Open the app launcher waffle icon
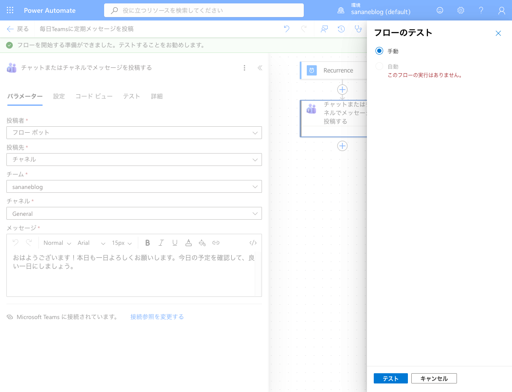This screenshot has height=392, width=512. [10, 10]
